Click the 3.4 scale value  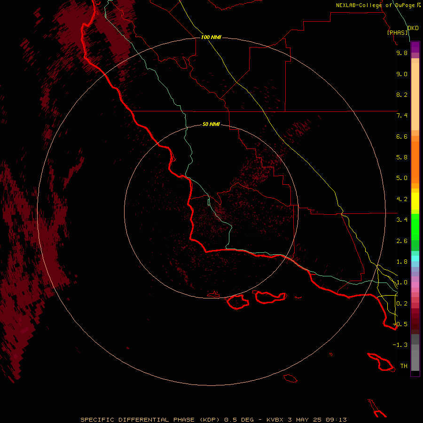(402, 220)
